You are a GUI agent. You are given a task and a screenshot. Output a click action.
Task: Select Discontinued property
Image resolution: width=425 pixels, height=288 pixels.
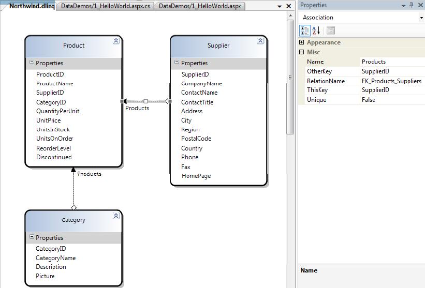pos(54,157)
